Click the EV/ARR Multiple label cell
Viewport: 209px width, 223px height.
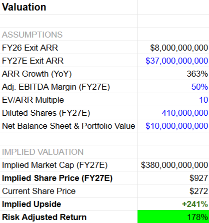pos(68,100)
